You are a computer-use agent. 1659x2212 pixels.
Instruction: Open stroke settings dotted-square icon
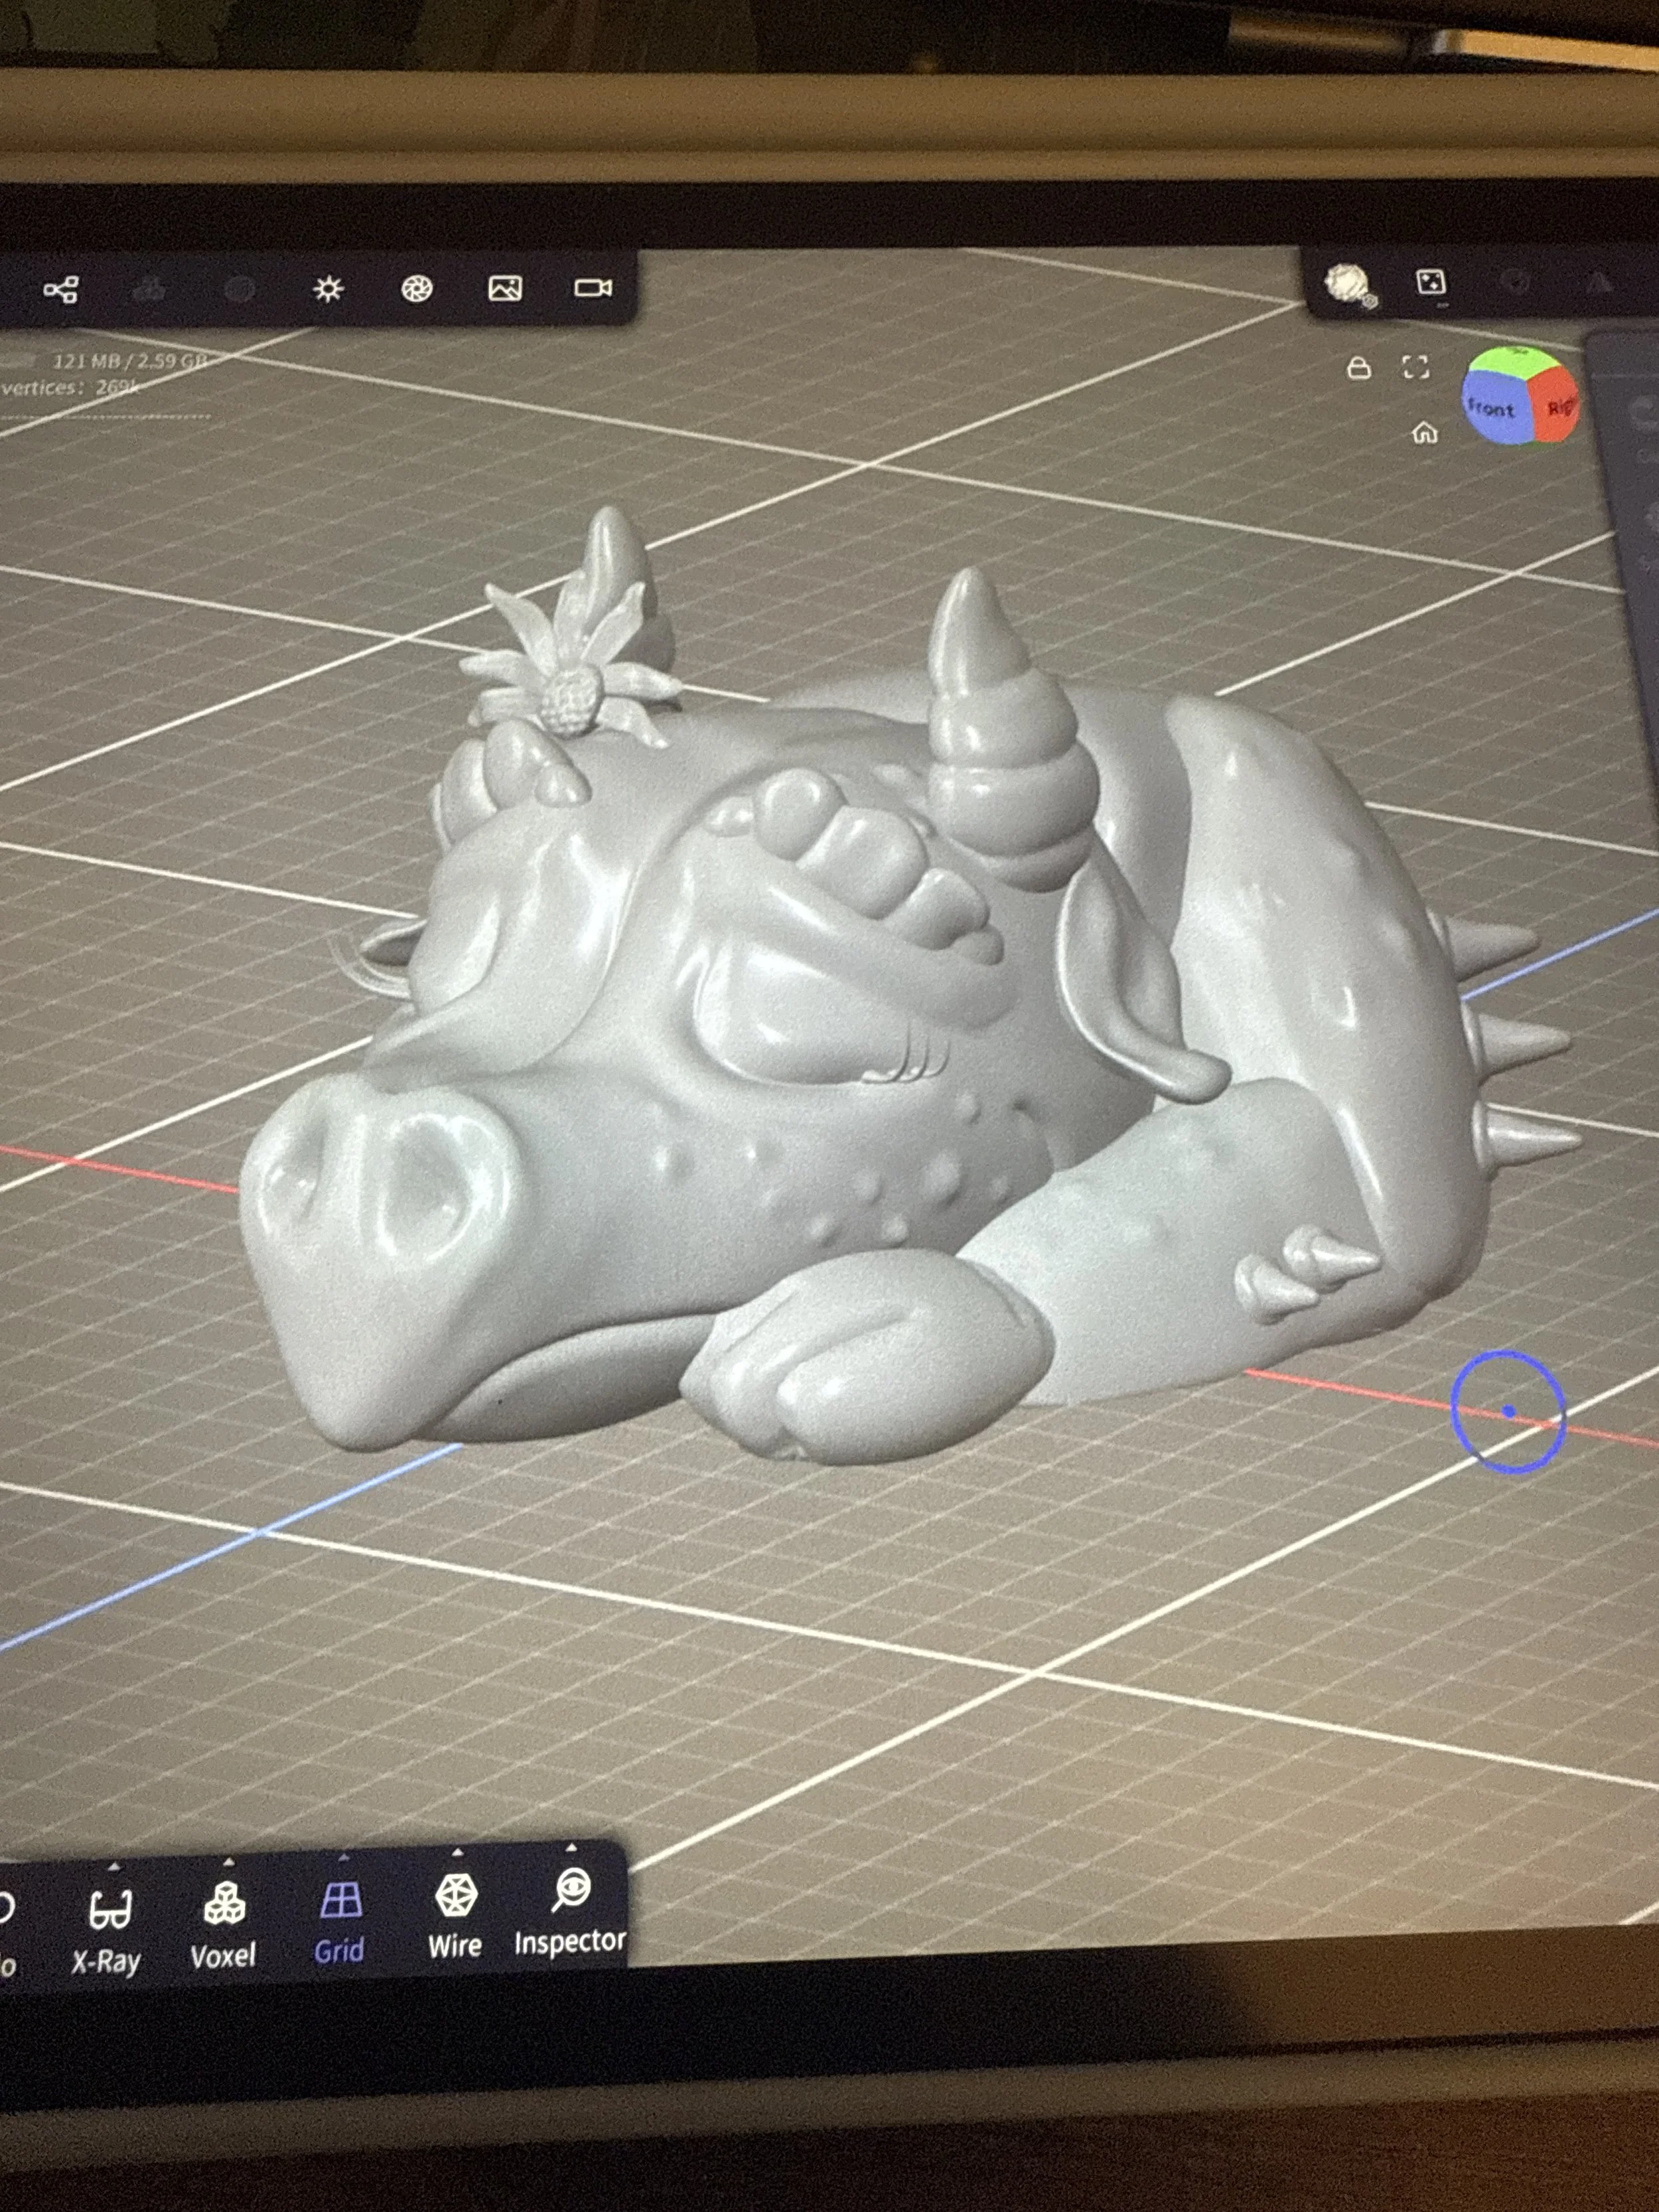point(1431,282)
